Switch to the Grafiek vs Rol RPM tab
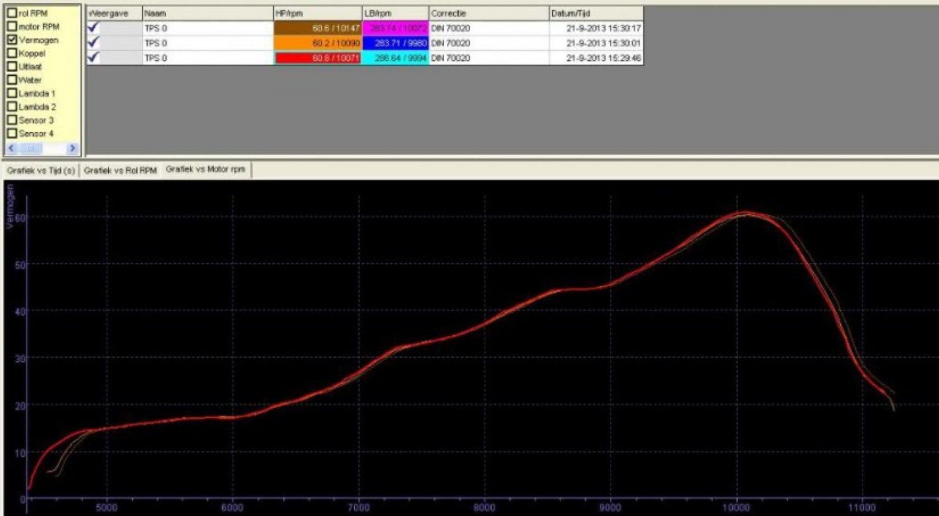The image size is (939, 516). pos(120,170)
